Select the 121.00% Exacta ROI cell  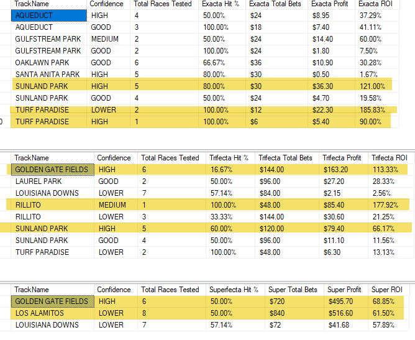377,86
